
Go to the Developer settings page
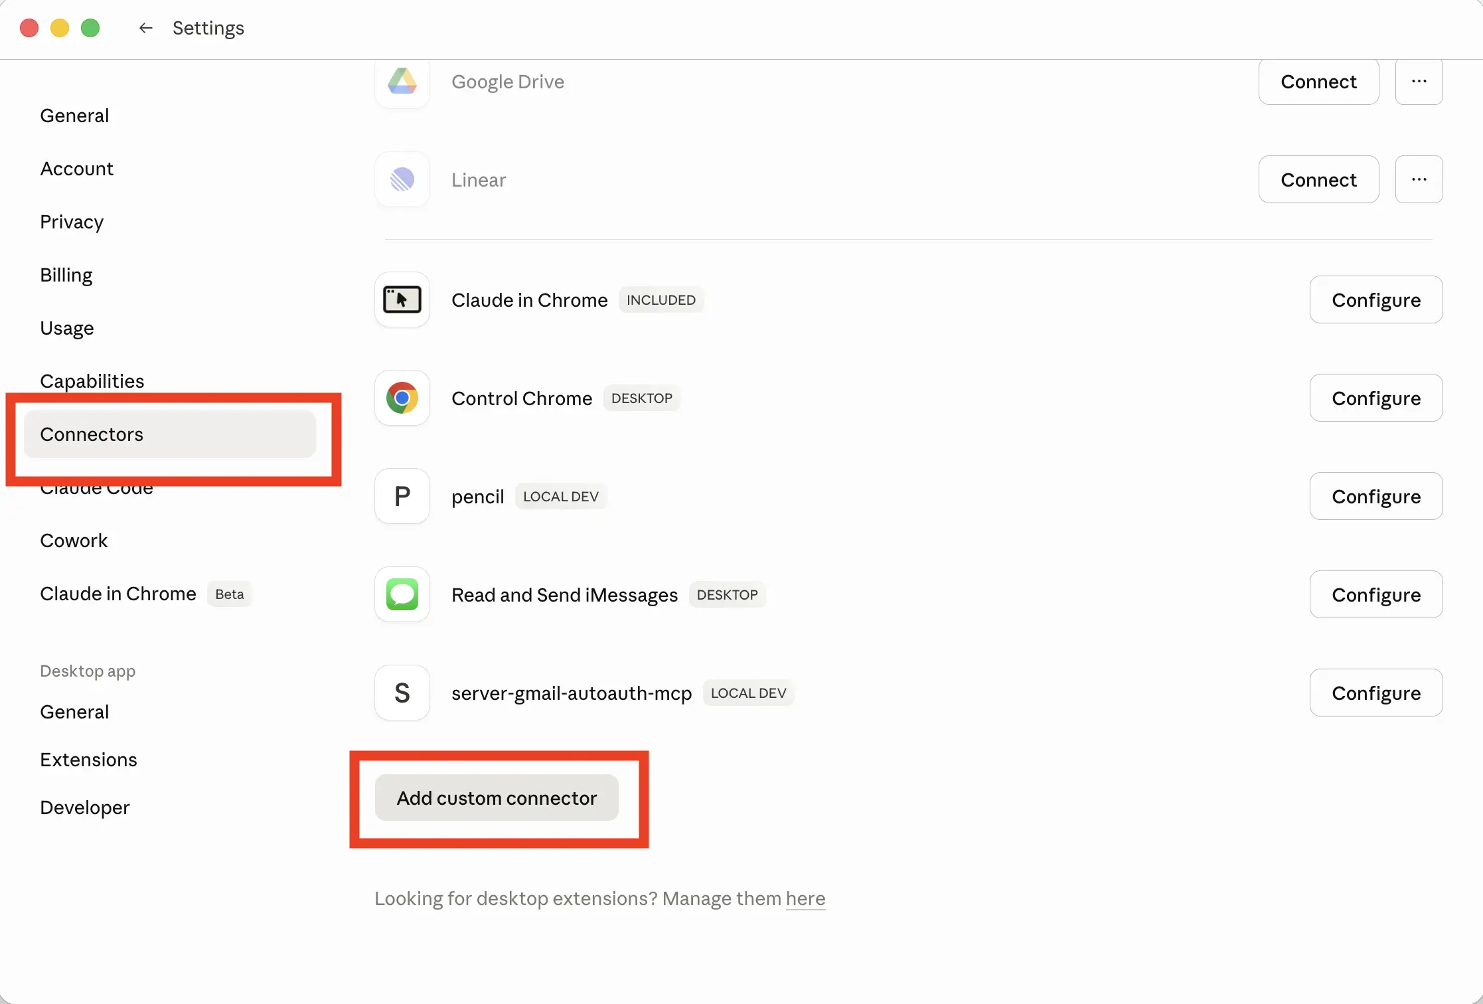point(85,807)
